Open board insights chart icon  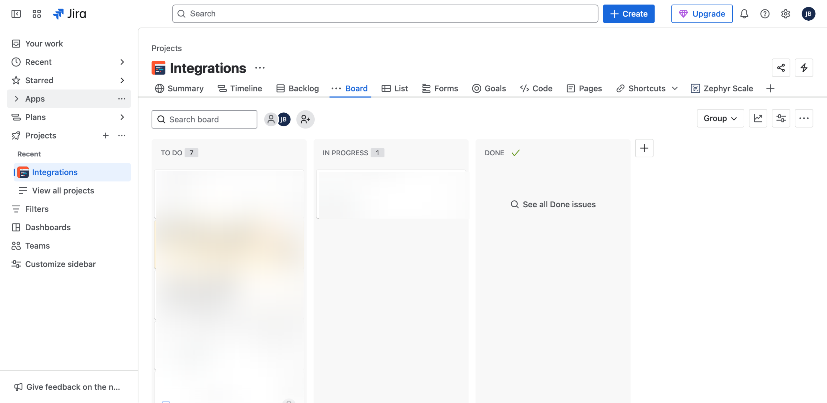coord(758,118)
